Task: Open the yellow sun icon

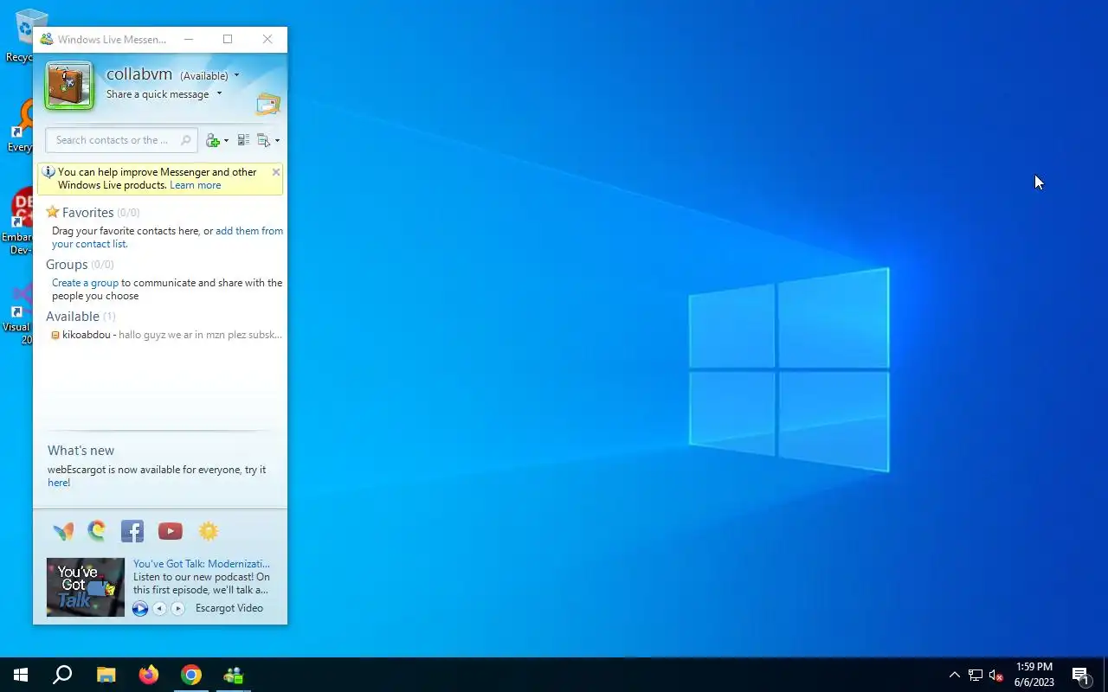Action: pos(209,531)
